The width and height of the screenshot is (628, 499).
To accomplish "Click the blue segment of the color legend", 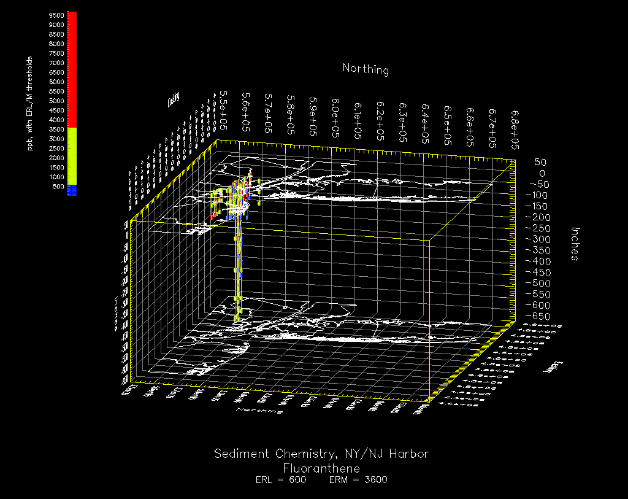I will click(x=72, y=190).
